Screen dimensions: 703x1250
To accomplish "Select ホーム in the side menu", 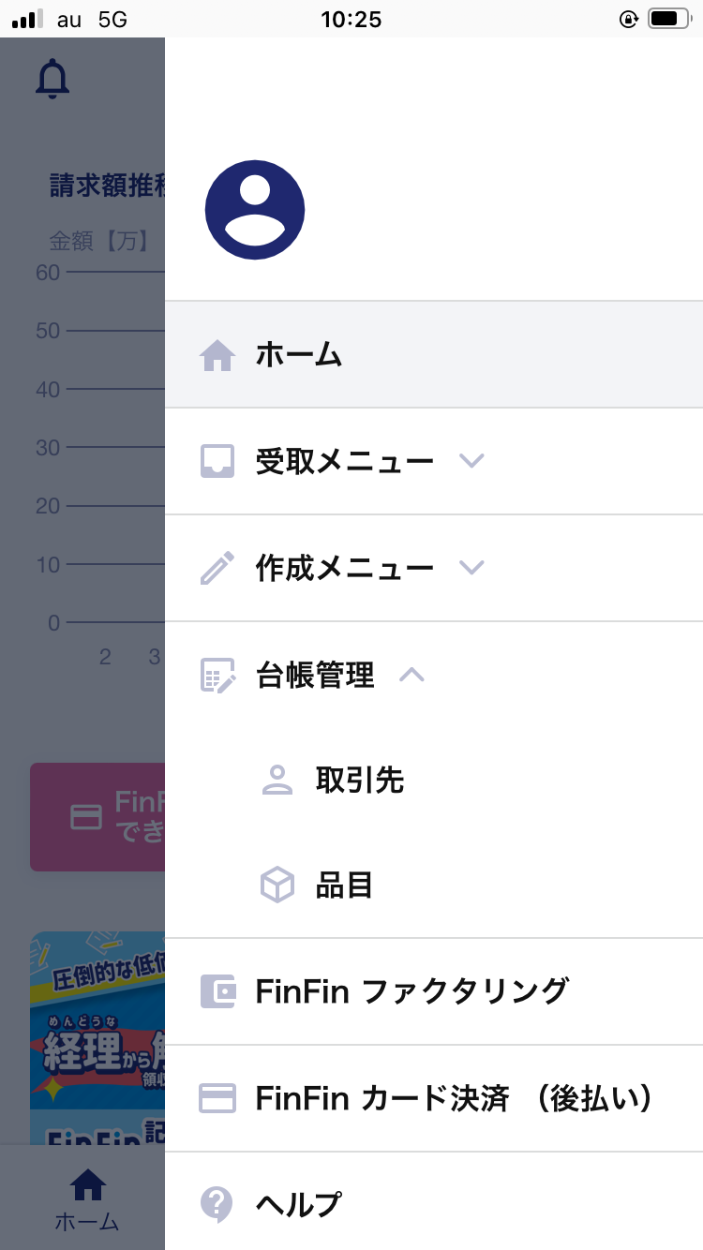I will click(299, 355).
